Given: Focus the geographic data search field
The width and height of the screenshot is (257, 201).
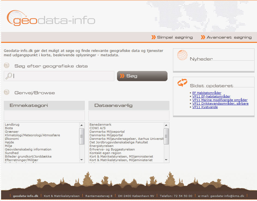Looking at the screenshot, I should click(63, 76).
